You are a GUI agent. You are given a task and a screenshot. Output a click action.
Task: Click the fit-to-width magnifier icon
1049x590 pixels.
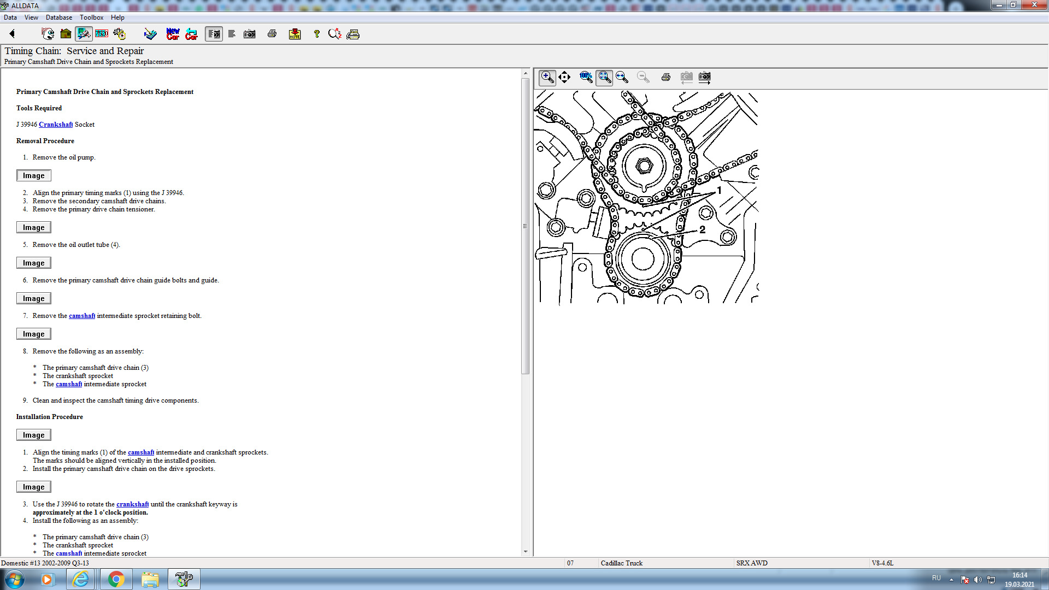622,77
